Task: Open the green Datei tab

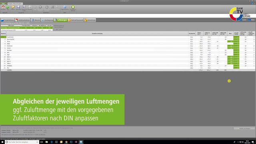Action: tap(3, 4)
